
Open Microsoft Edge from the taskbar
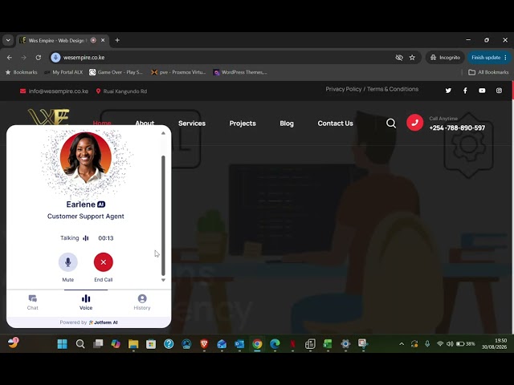[275, 344]
